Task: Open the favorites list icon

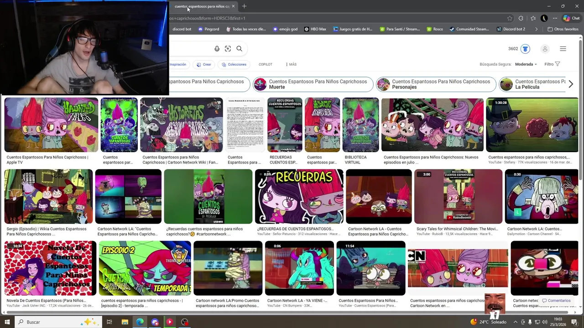Action: click(x=533, y=18)
